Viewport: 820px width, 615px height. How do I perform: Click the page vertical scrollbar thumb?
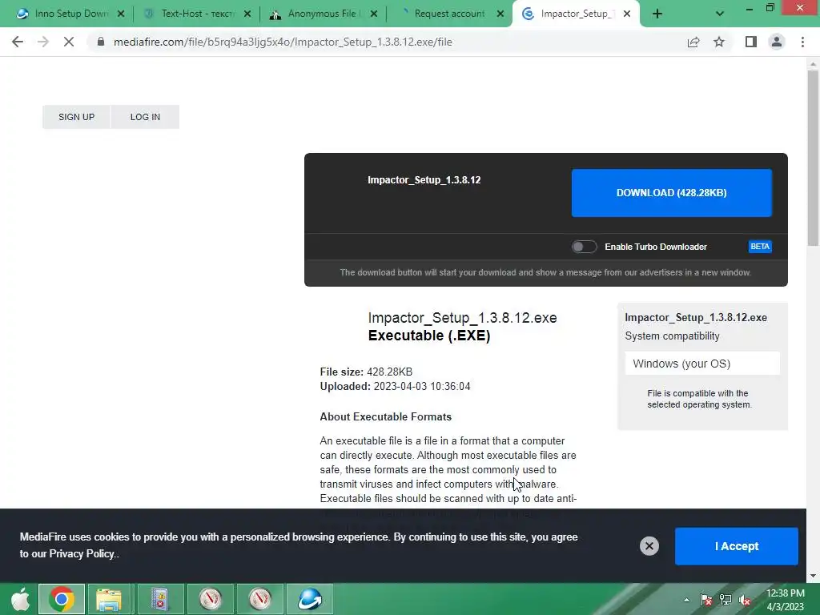click(x=813, y=157)
